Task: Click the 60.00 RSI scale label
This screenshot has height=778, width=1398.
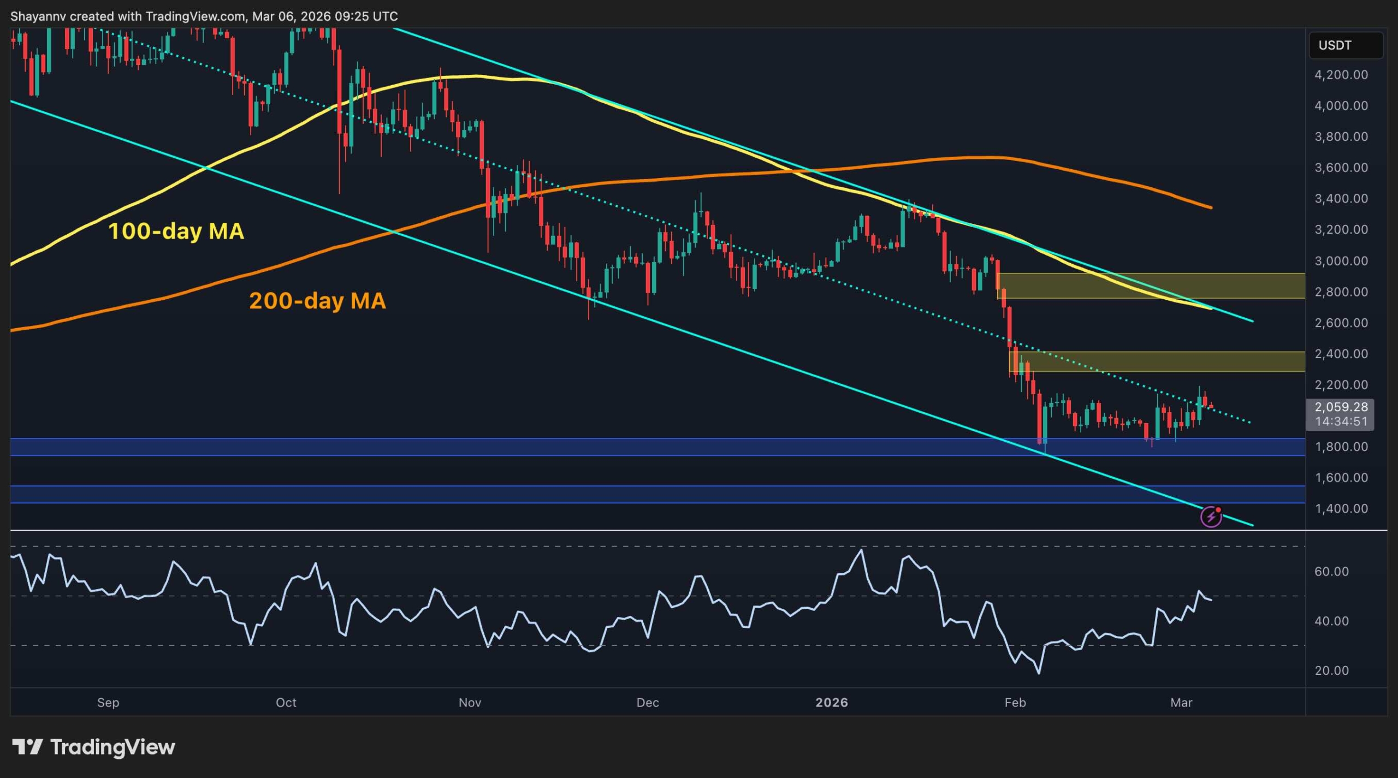Action: point(1331,572)
